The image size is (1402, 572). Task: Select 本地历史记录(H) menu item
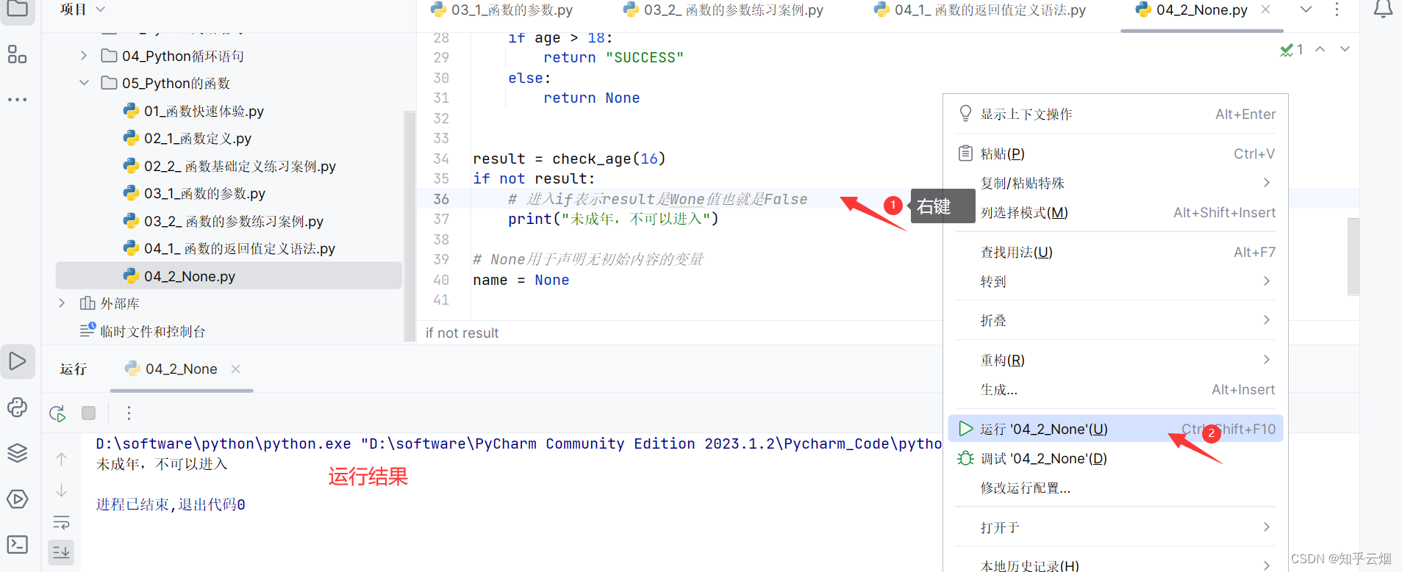pyautogui.click(x=1115, y=564)
